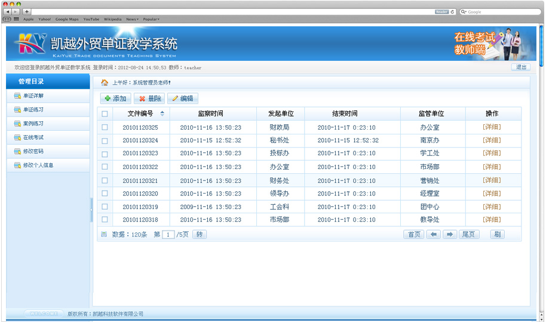Select the checkbox for row 20101120321
The width and height of the screenshot is (546, 322).
click(105, 180)
